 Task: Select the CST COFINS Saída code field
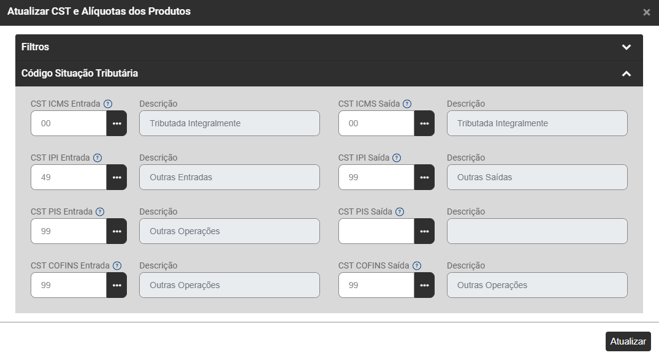coord(376,285)
